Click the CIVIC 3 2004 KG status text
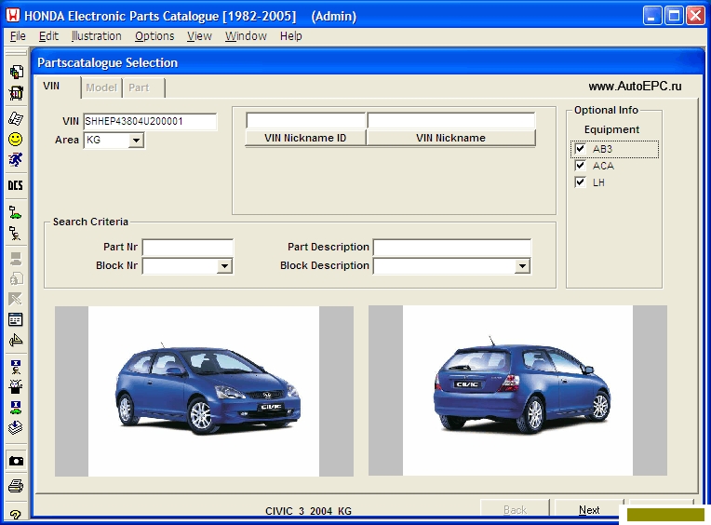 pos(308,511)
